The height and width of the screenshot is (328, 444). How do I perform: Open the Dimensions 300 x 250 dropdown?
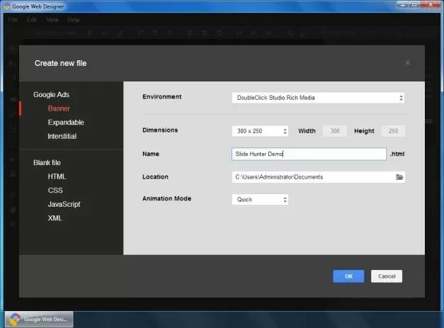[x=260, y=131]
